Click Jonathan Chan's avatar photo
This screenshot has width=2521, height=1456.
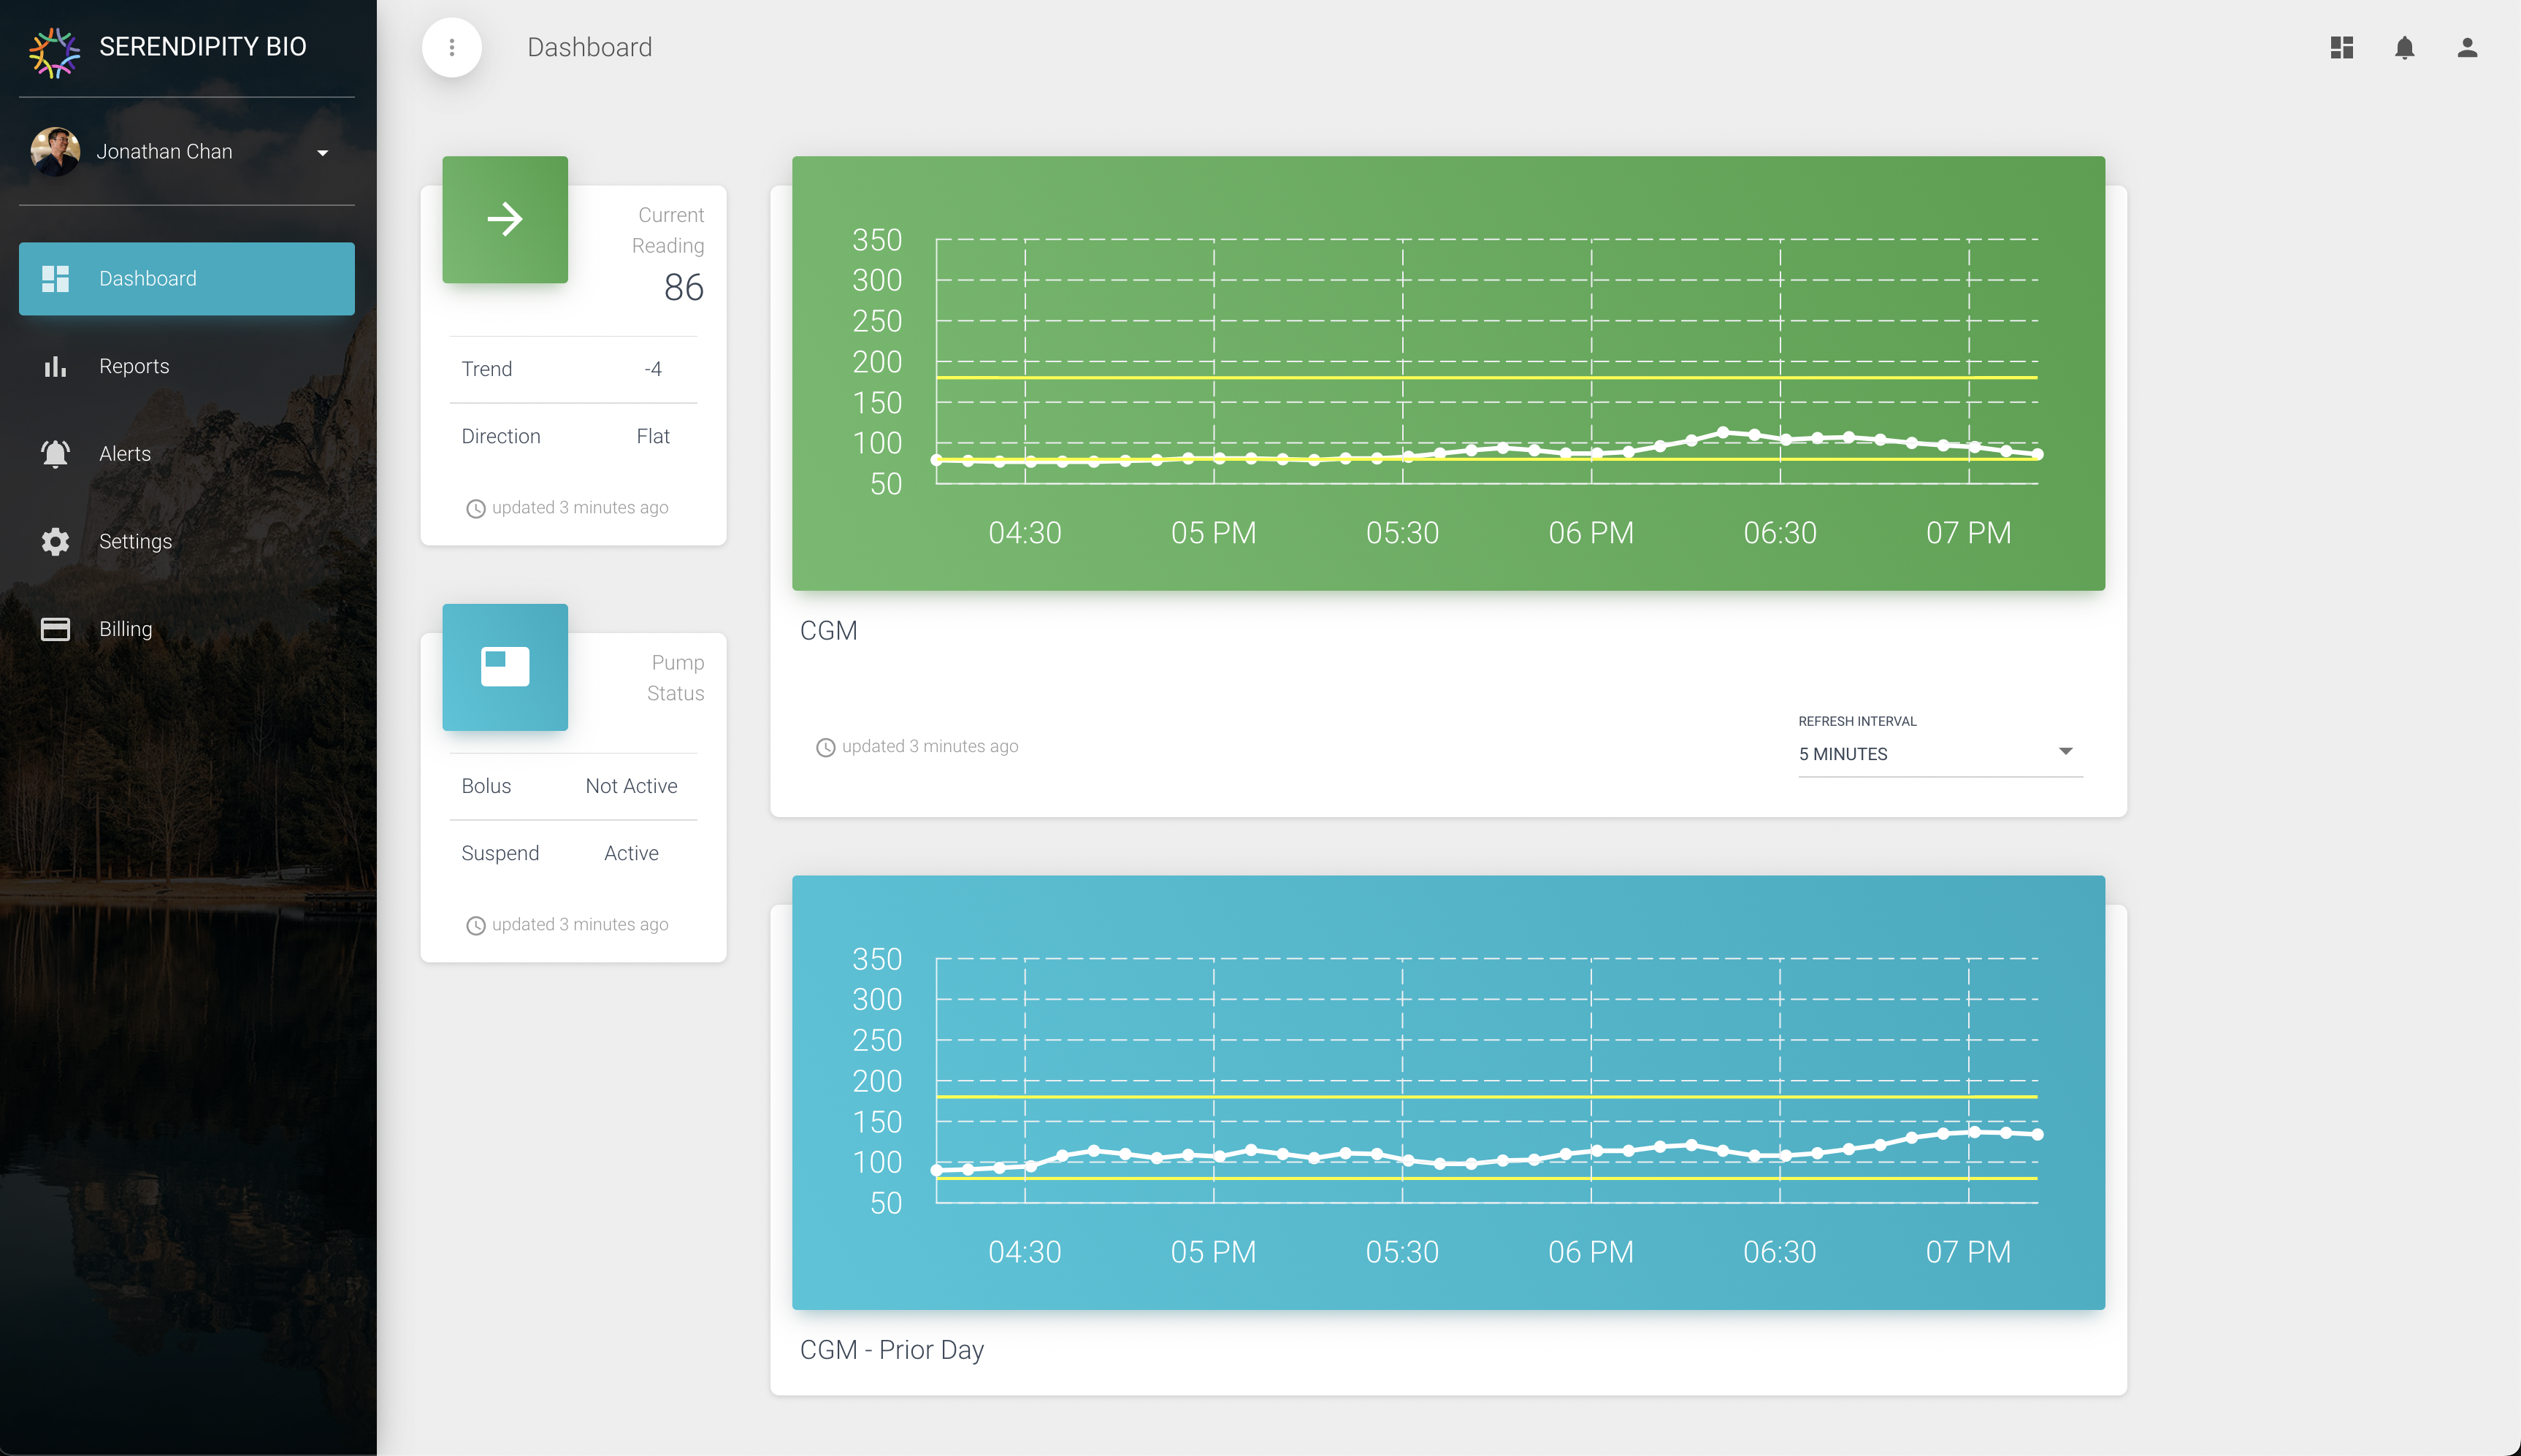(x=55, y=151)
